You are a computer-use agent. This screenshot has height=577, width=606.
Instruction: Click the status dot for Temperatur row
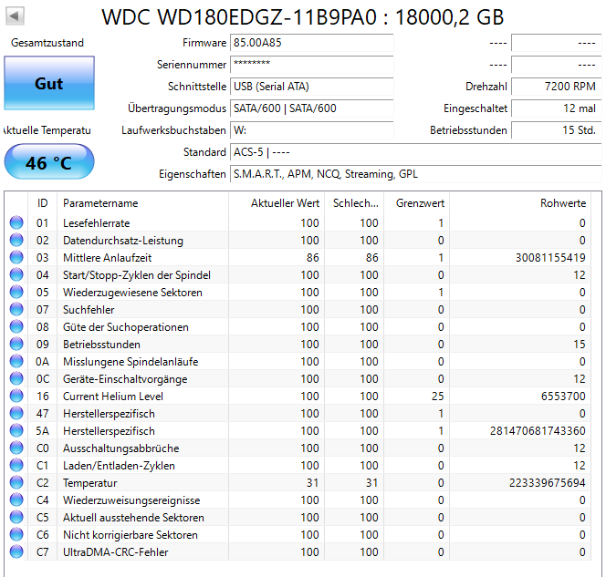(x=16, y=482)
